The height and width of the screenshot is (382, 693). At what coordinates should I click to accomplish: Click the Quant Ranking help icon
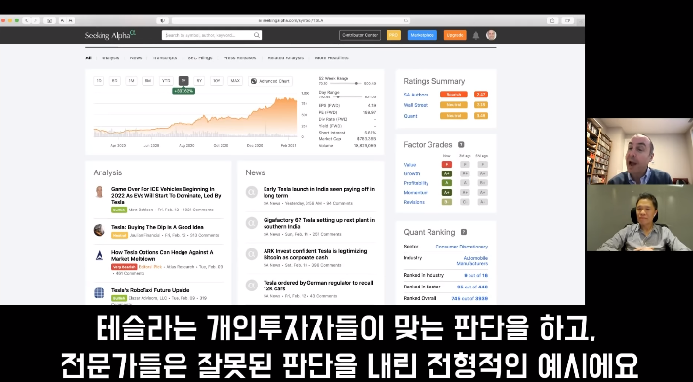(x=464, y=232)
